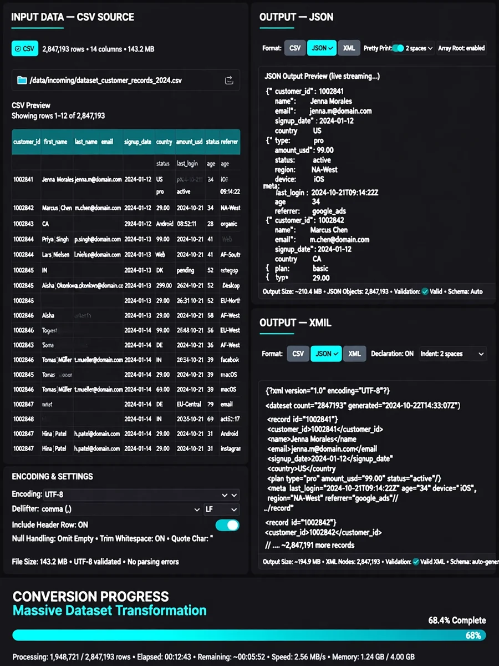Click the conversion progress bar
Image resolution: width=499 pixels, height=666 pixels.
click(249, 635)
